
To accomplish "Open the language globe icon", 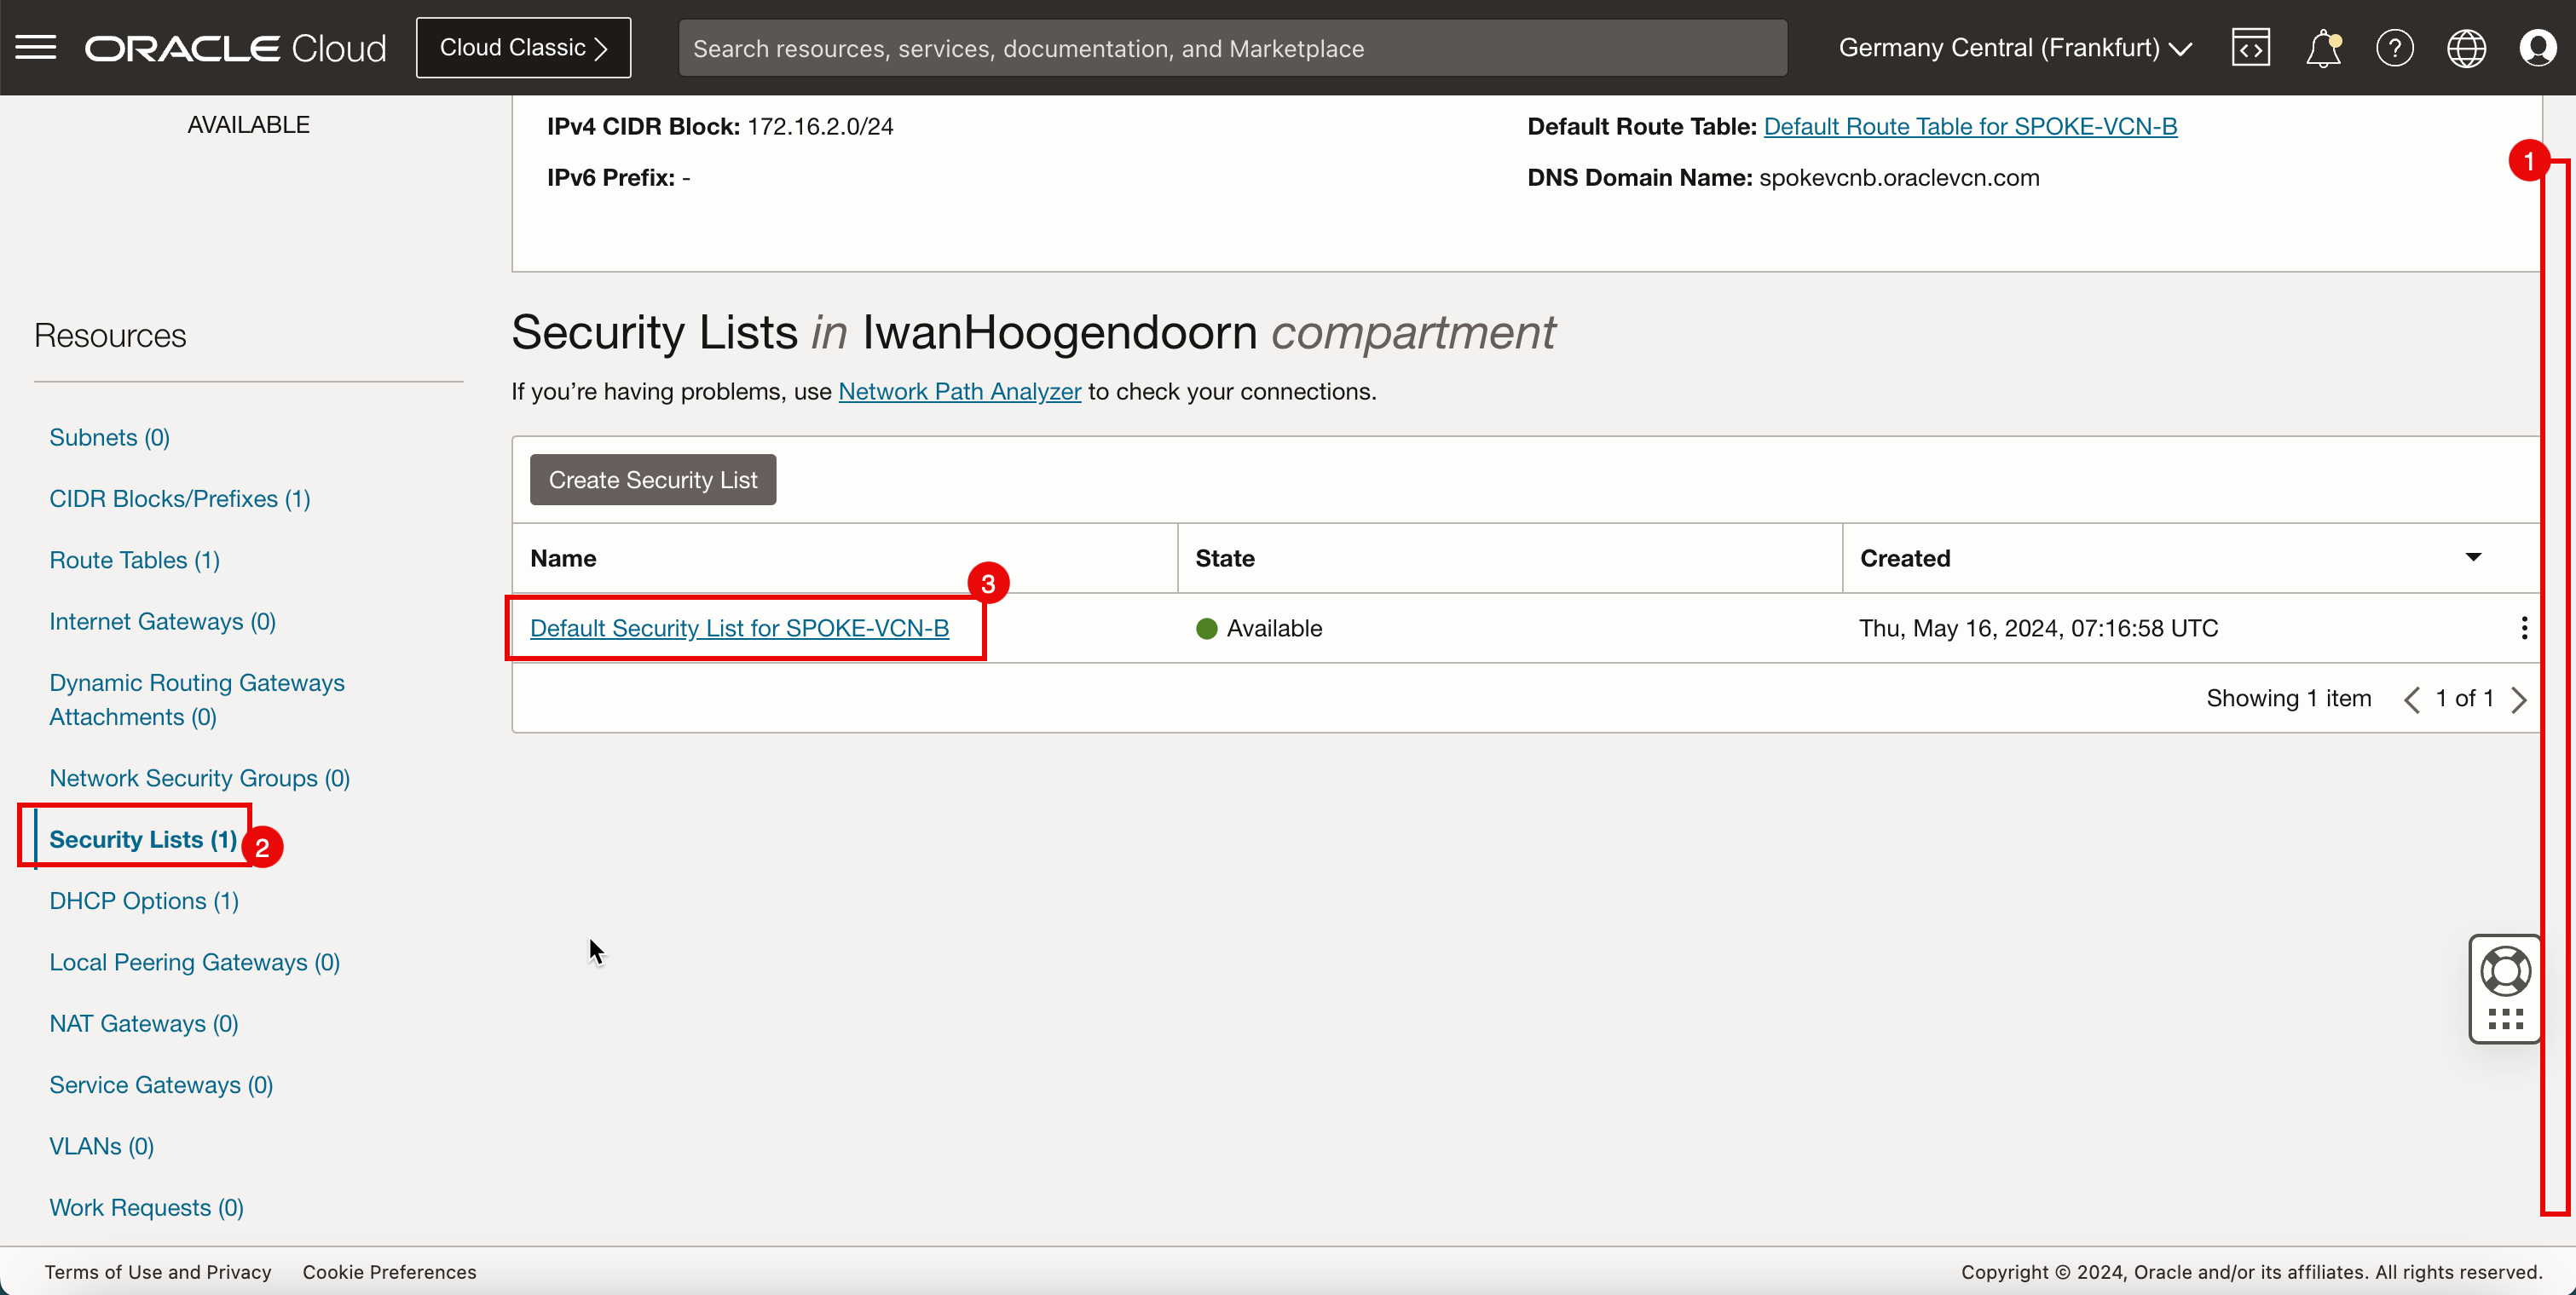I will 2466,47.
